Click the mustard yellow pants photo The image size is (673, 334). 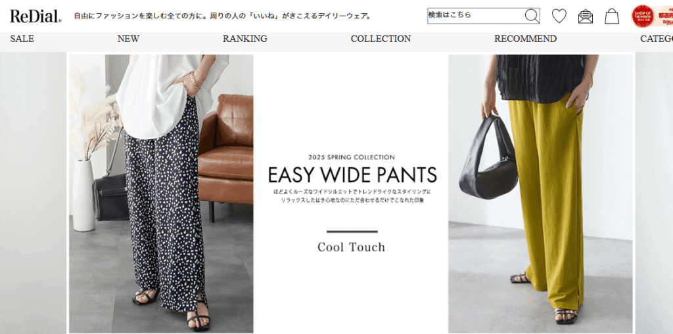click(540, 194)
